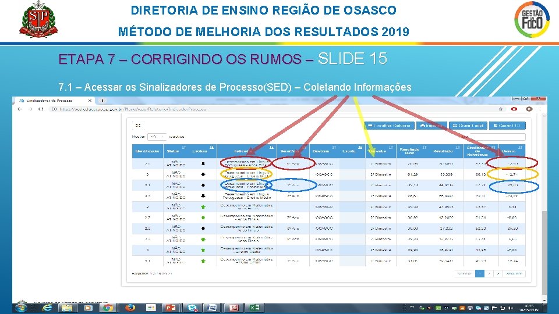Click the expand table icon button
Image resolution: width=559 pixels, height=314 pixels.
pos(138,125)
